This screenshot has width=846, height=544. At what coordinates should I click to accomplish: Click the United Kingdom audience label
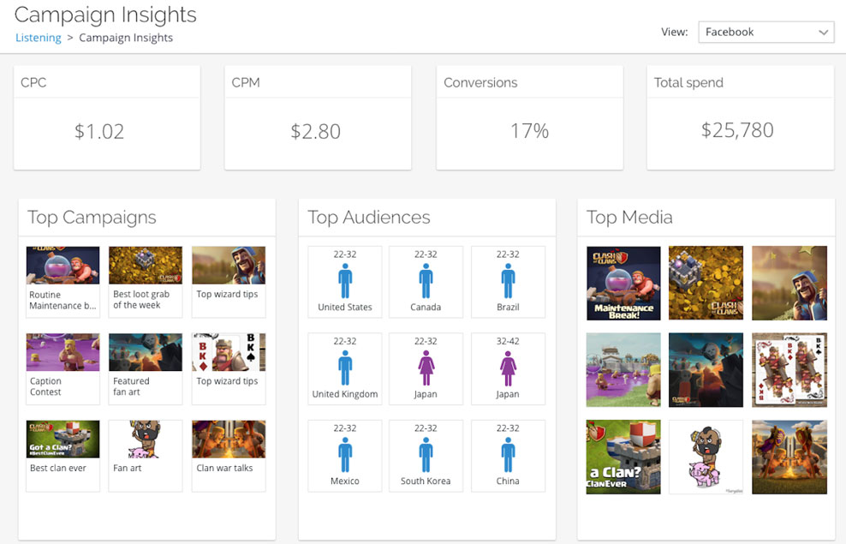point(345,394)
